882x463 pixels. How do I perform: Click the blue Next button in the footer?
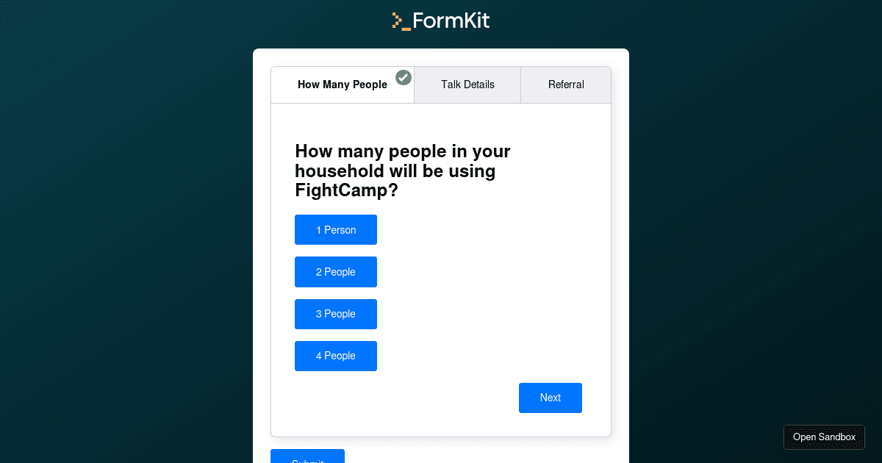(550, 398)
